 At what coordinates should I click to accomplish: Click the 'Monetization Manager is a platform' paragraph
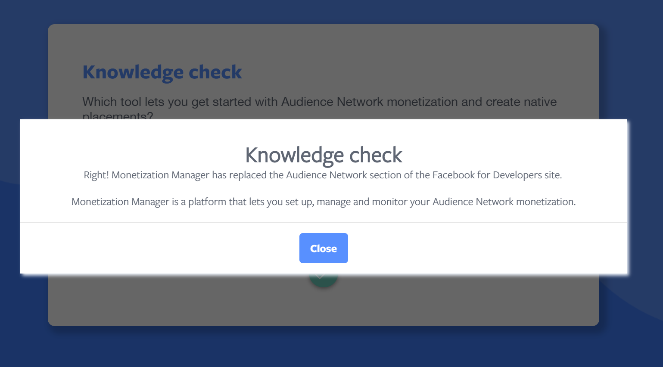pyautogui.click(x=324, y=202)
